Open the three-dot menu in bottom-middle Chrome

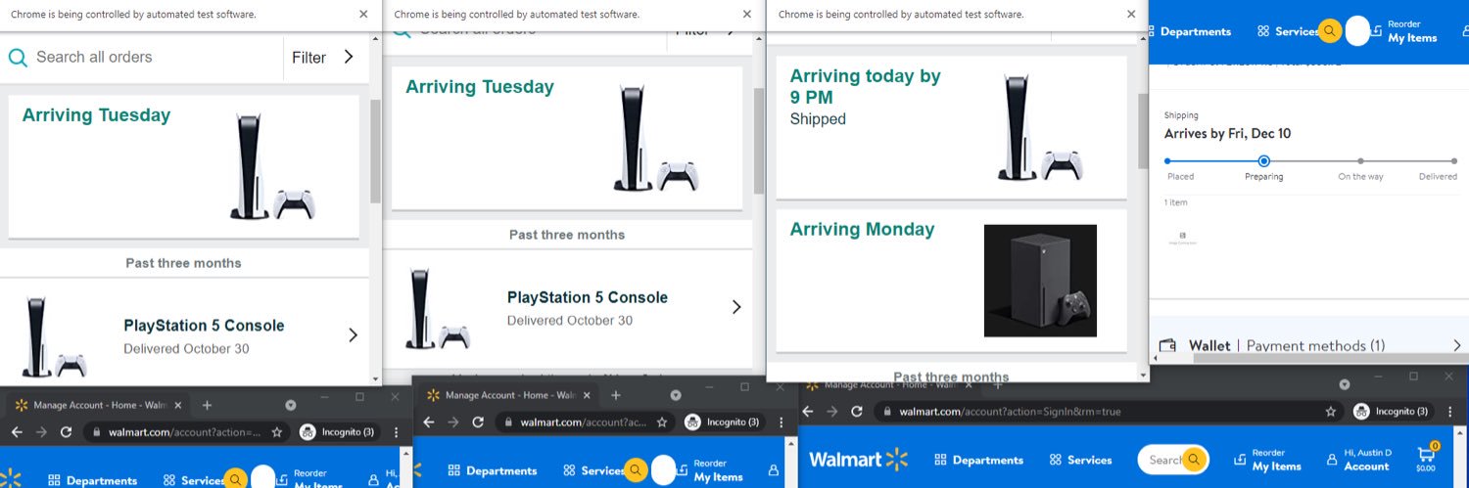(781, 421)
